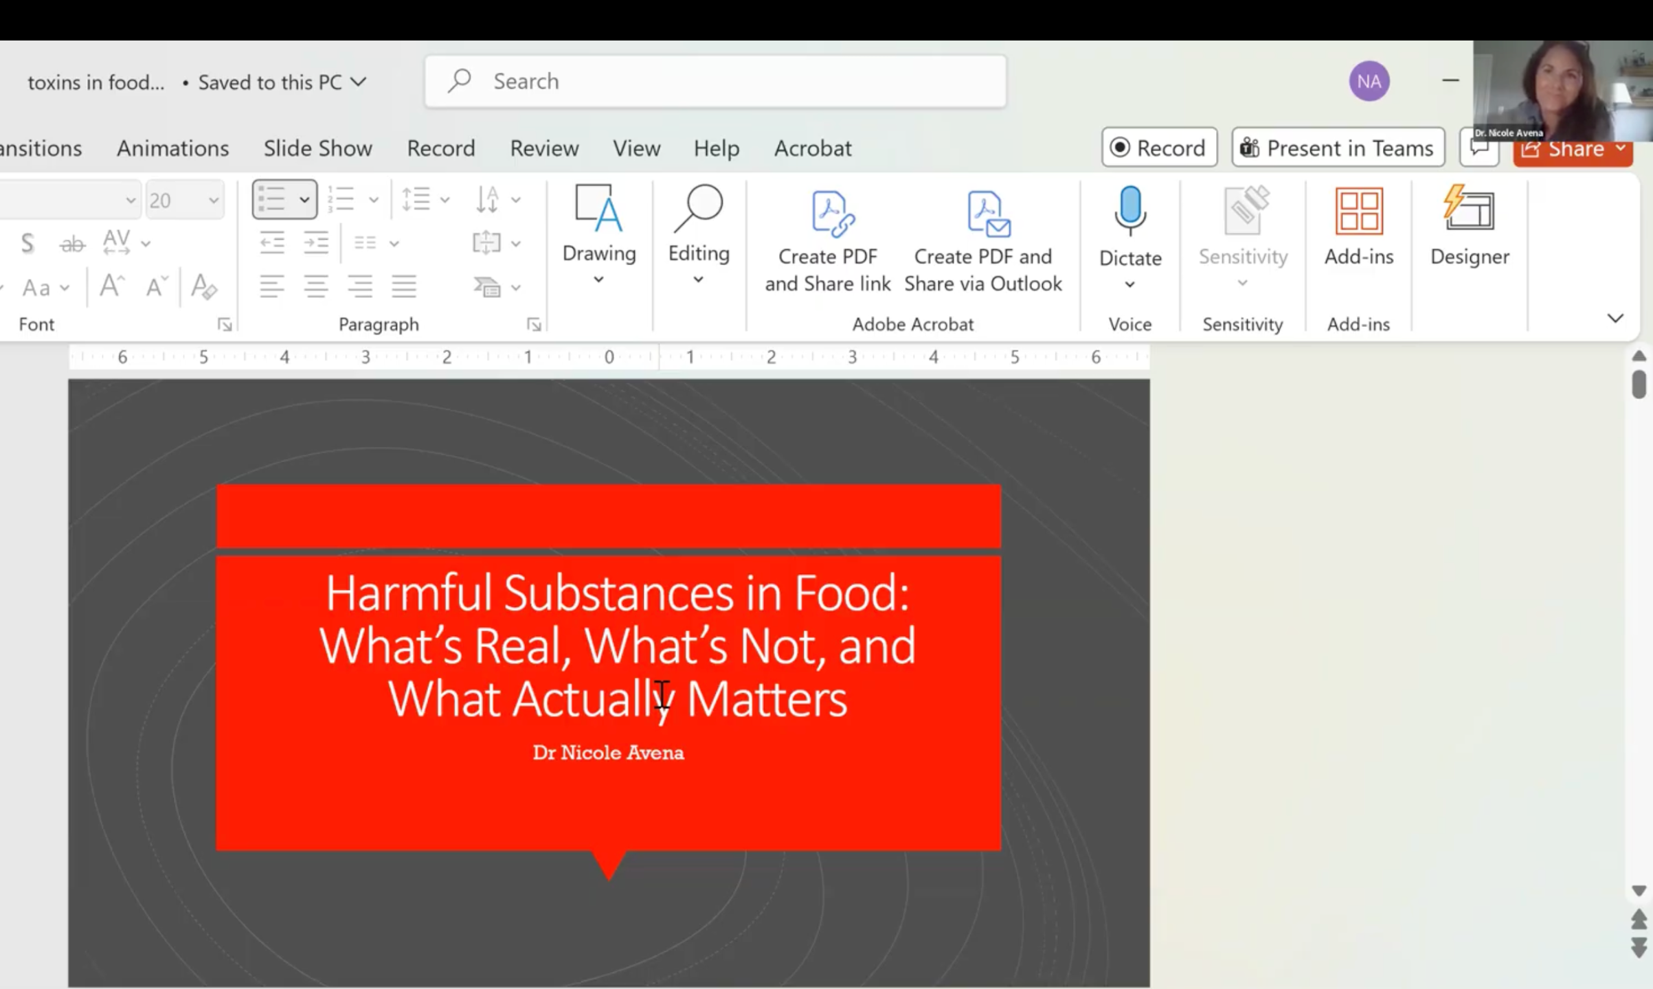Open the Slide Show tab
The width and height of the screenshot is (1653, 989).
point(317,148)
